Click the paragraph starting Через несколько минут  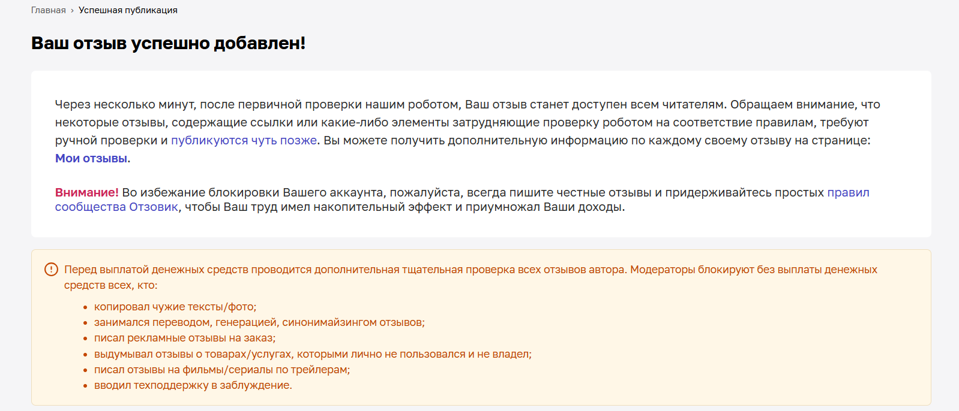coord(467,131)
